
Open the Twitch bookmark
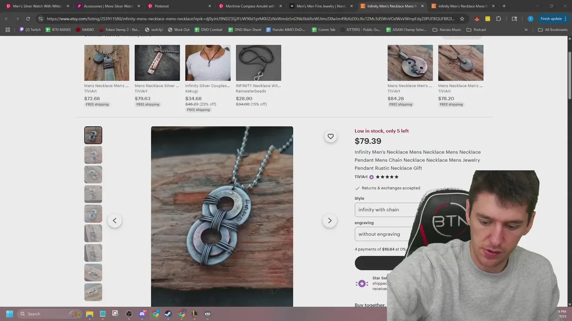(29, 30)
